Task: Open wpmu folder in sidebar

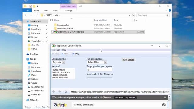Action: [x=34, y=49]
